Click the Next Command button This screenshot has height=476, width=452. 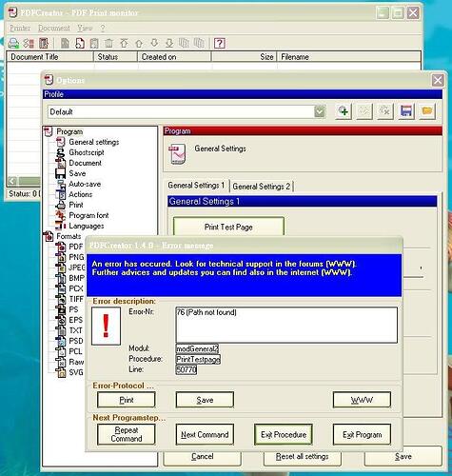click(x=205, y=434)
